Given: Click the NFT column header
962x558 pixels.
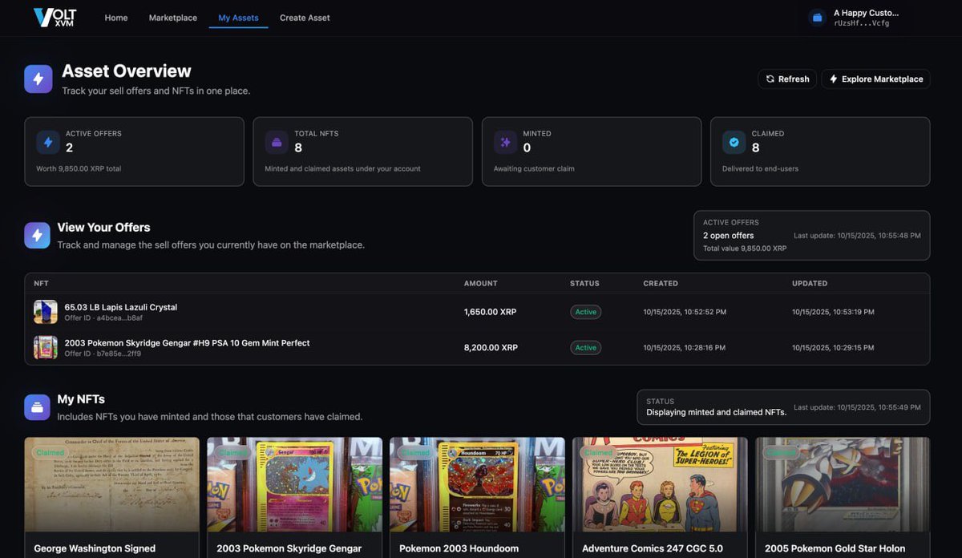Looking at the screenshot, I should point(41,283).
